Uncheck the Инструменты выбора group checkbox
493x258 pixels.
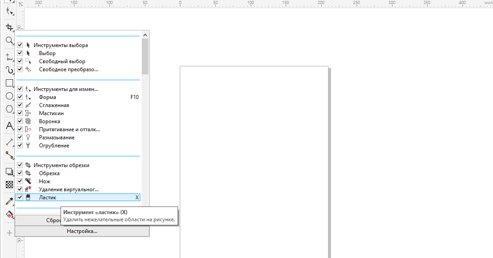coord(20,45)
